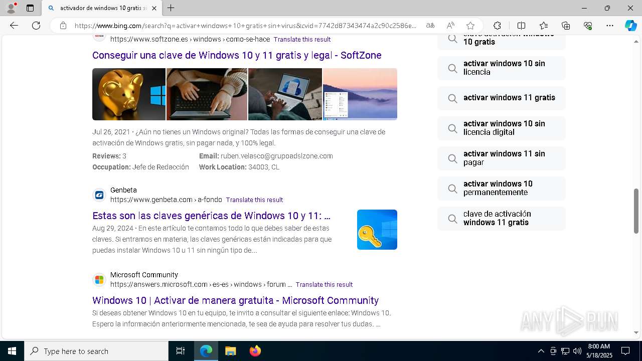Screen dimensions: 642x361
Task: Open Settings and more menu
Action: pyautogui.click(x=610, y=26)
